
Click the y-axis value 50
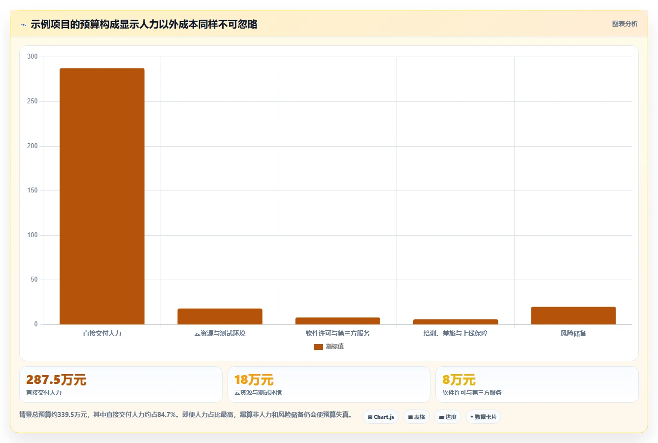tap(34, 280)
